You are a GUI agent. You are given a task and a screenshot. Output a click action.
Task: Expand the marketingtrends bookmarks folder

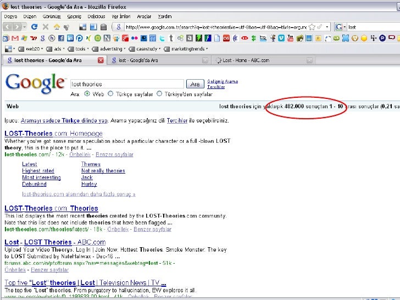pyautogui.click(x=186, y=49)
